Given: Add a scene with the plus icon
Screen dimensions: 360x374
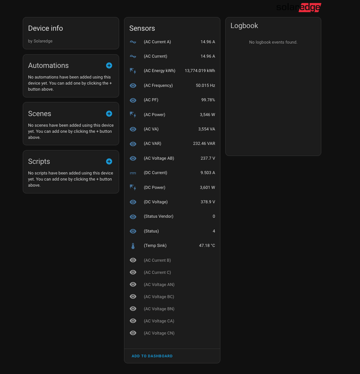Looking at the screenshot, I should 109,114.
